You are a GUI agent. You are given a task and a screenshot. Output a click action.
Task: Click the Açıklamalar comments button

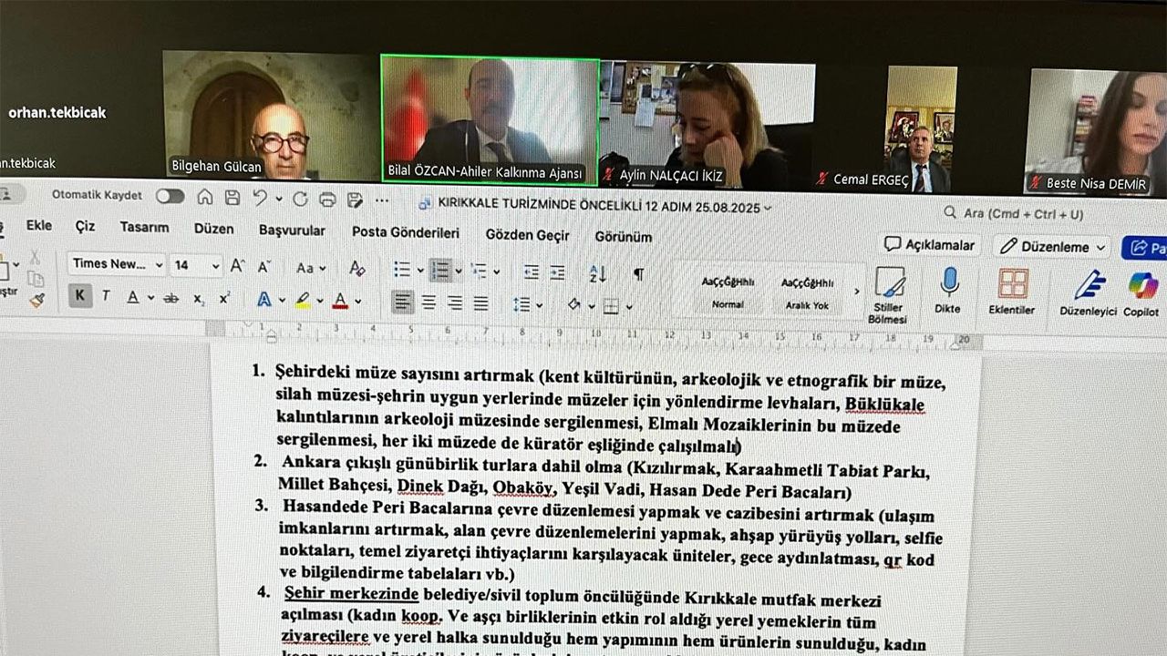point(930,245)
